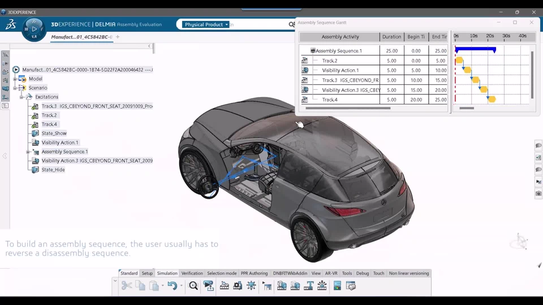The image size is (543, 305).
Task: Expand Assembly Sequence.1 node in tree
Action: click(28, 151)
